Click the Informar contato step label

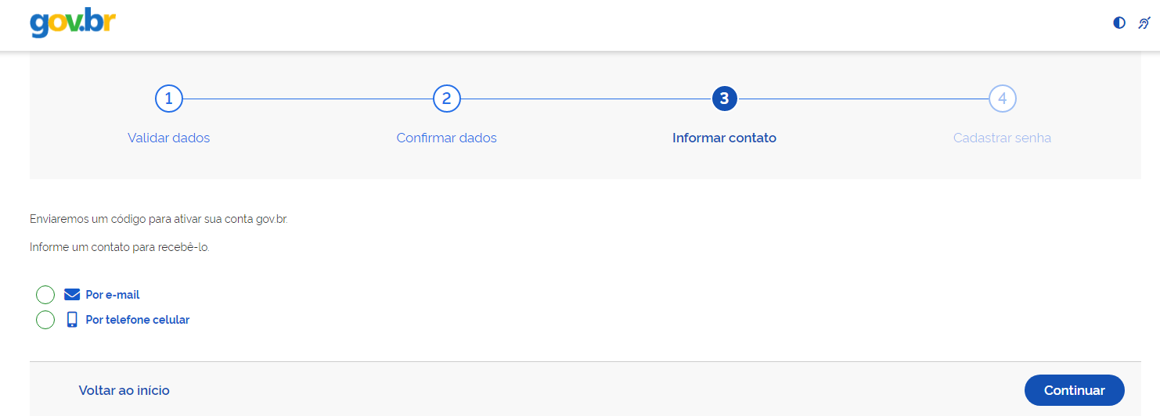(724, 138)
